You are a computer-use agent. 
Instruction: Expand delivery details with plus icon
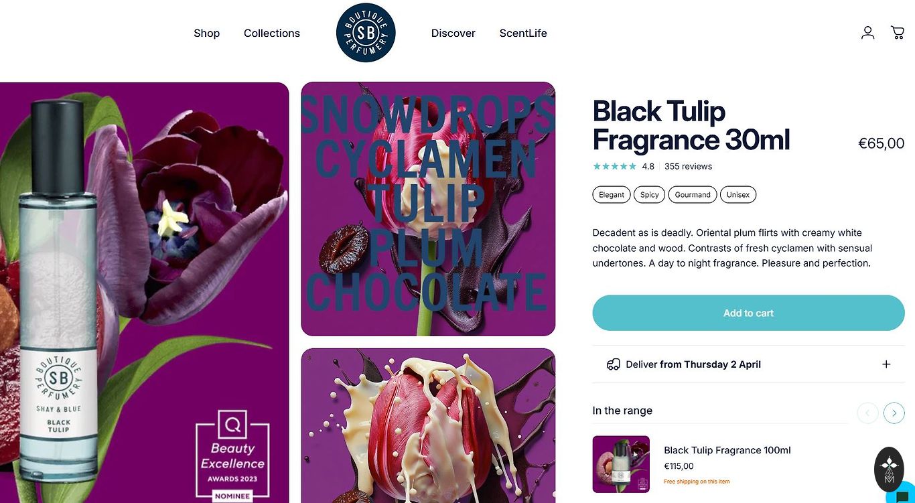tap(886, 364)
